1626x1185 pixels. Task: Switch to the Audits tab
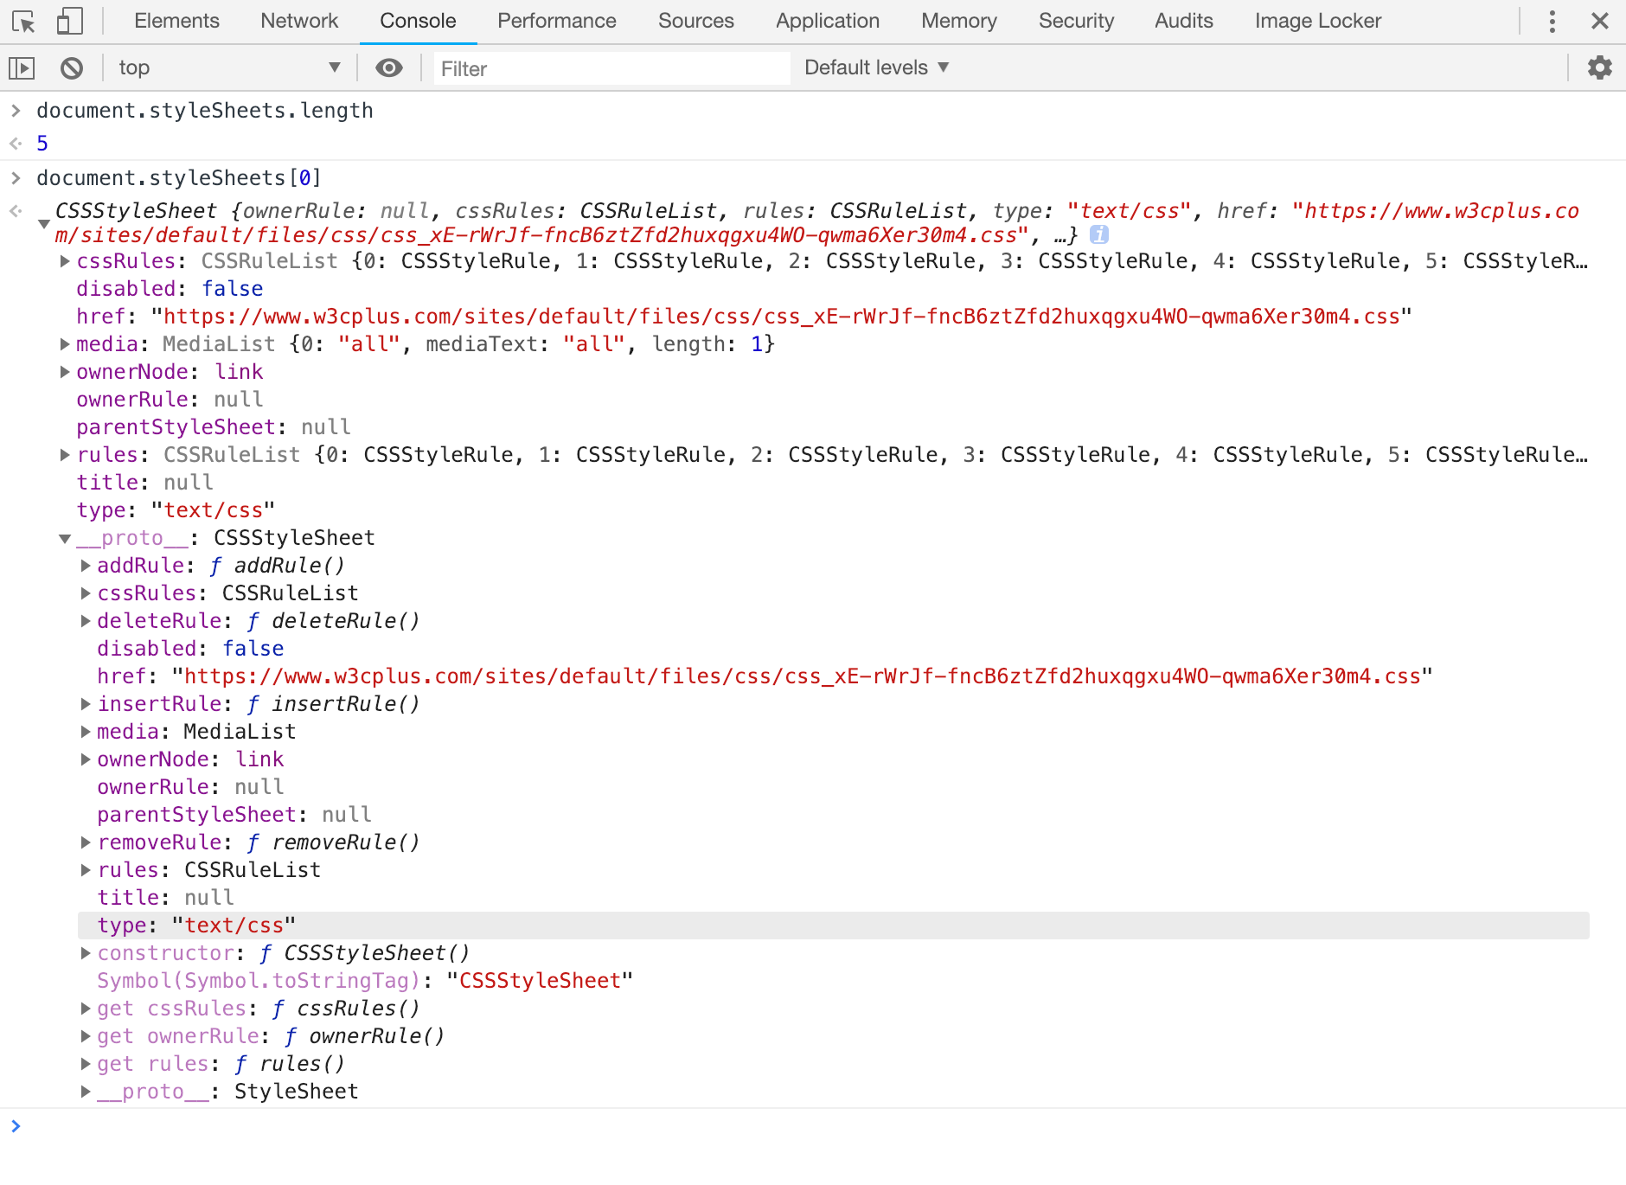tap(1184, 21)
